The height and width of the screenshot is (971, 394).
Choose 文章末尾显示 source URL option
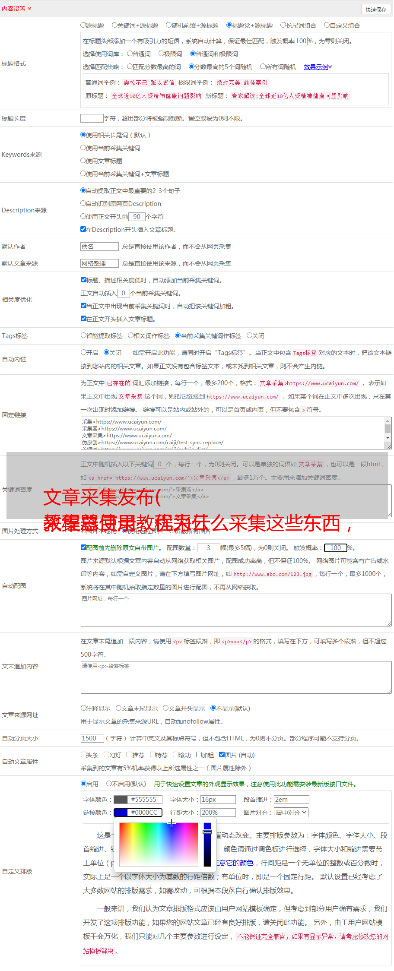pos(119,708)
